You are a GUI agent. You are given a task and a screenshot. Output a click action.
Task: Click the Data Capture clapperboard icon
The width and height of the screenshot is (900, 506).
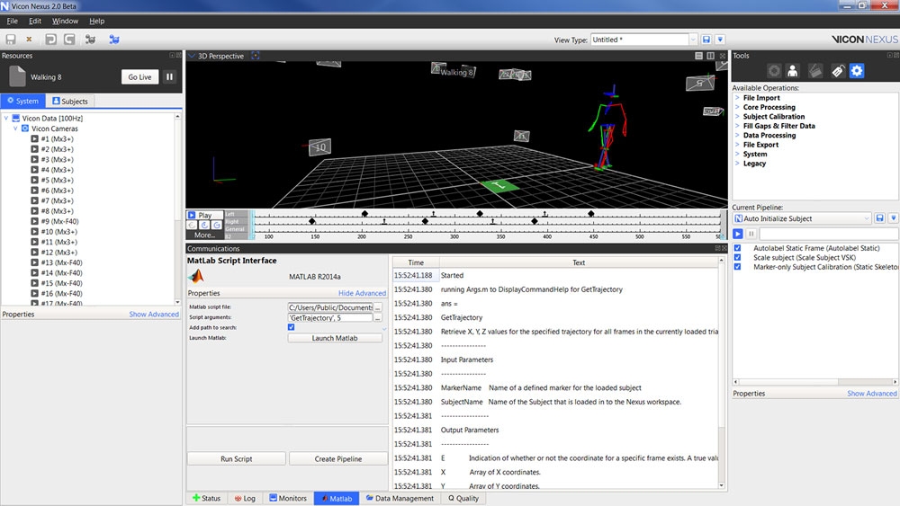point(814,71)
